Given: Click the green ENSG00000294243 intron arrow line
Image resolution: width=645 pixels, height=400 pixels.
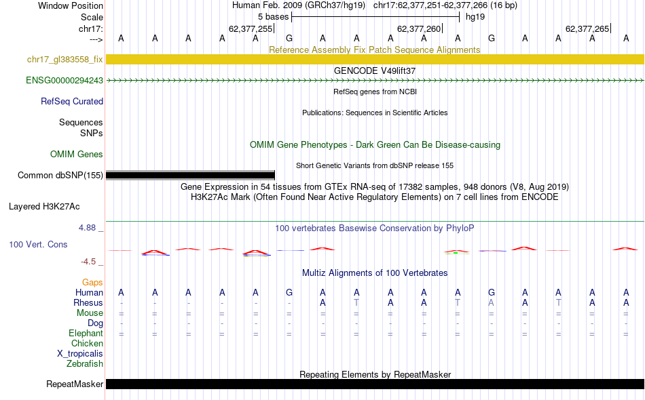Looking at the screenshot, I should (x=375, y=81).
